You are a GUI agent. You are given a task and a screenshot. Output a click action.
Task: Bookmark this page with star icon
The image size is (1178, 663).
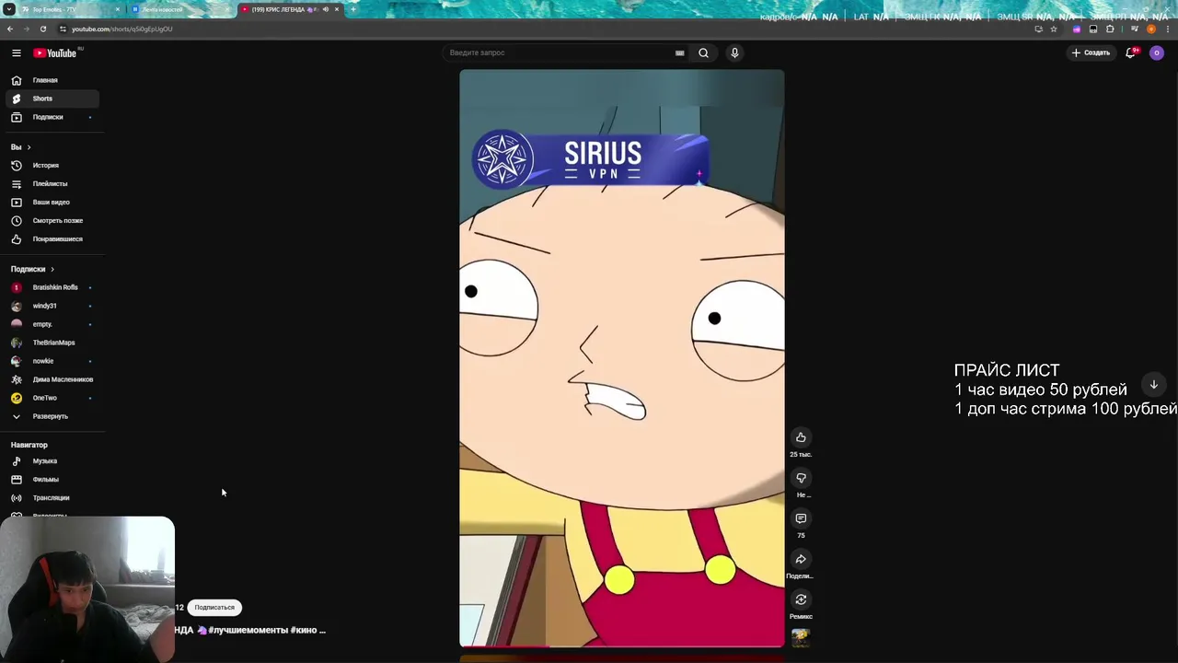coord(1054,29)
